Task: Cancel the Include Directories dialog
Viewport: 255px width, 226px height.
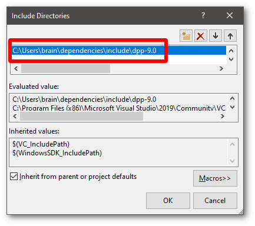Action: (215, 201)
